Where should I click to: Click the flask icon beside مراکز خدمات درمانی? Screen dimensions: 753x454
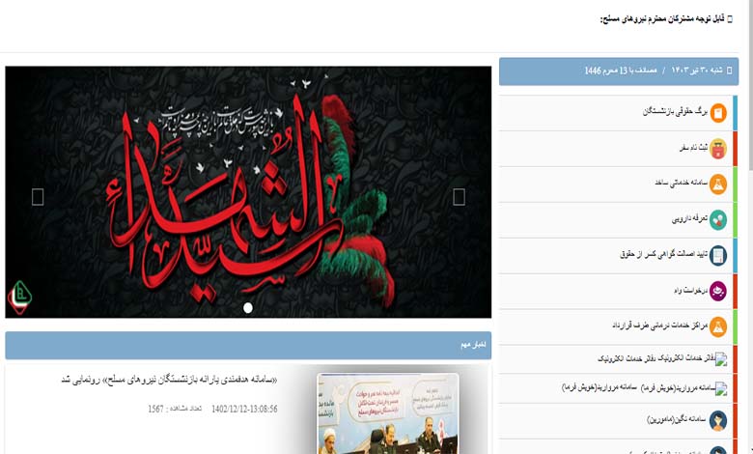[x=718, y=326]
